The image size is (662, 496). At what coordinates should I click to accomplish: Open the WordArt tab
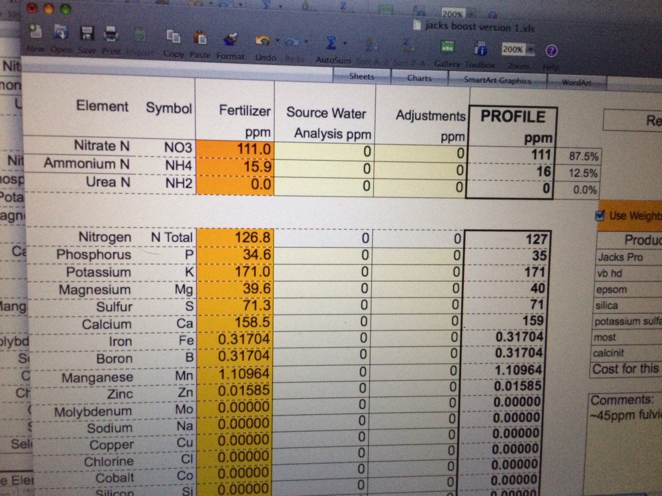click(576, 83)
